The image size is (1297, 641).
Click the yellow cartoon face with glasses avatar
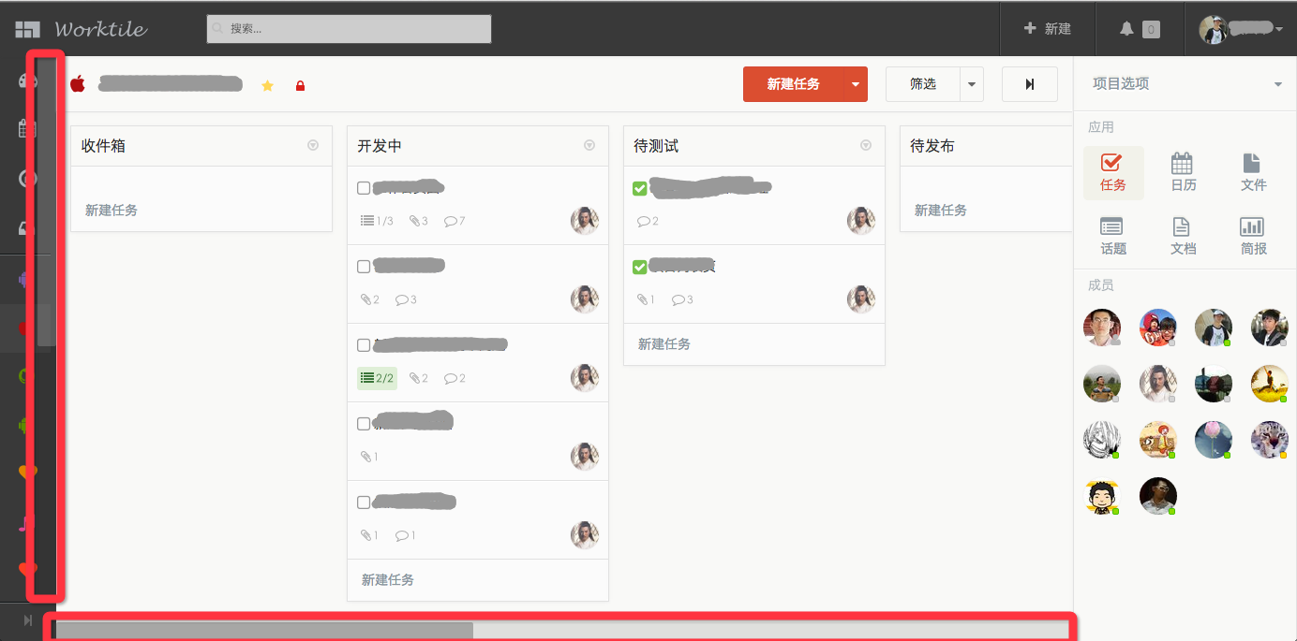[x=1102, y=496]
